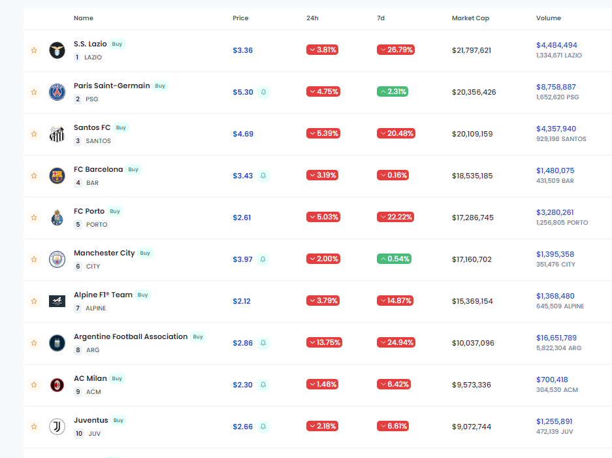Click the AC Milan crest
The height and width of the screenshot is (458, 612).
point(57,384)
